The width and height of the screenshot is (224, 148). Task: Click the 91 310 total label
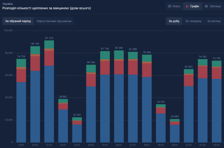[49, 38]
